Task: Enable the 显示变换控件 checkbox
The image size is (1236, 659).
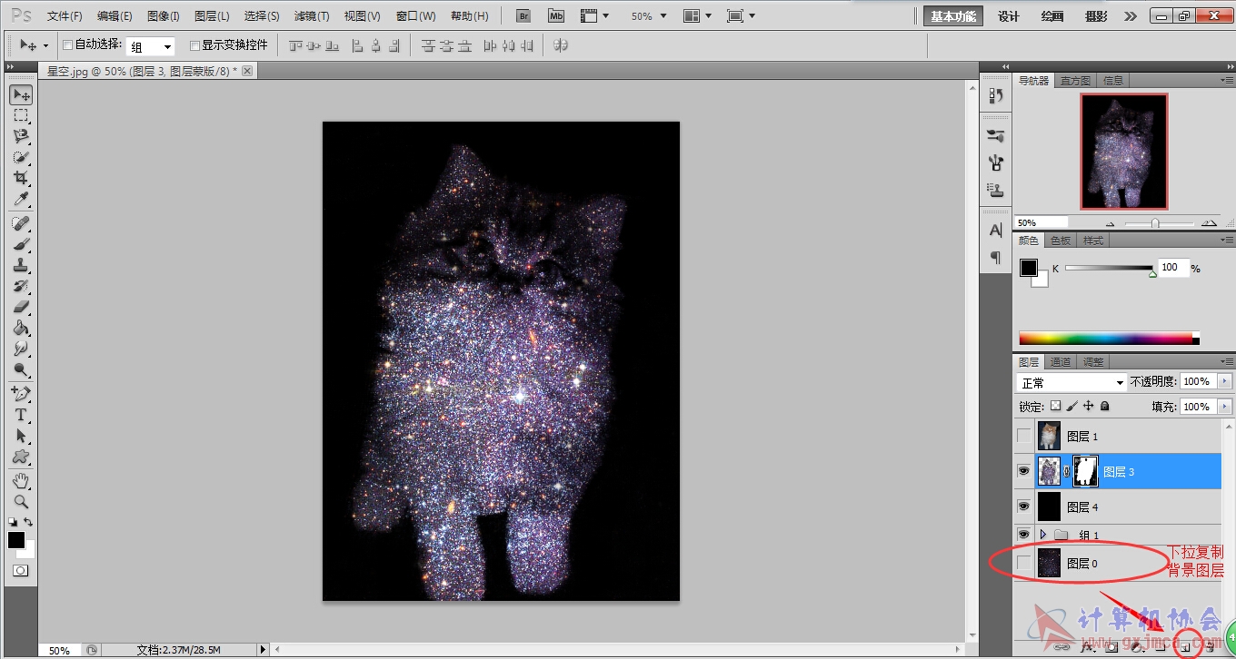Action: click(x=194, y=45)
